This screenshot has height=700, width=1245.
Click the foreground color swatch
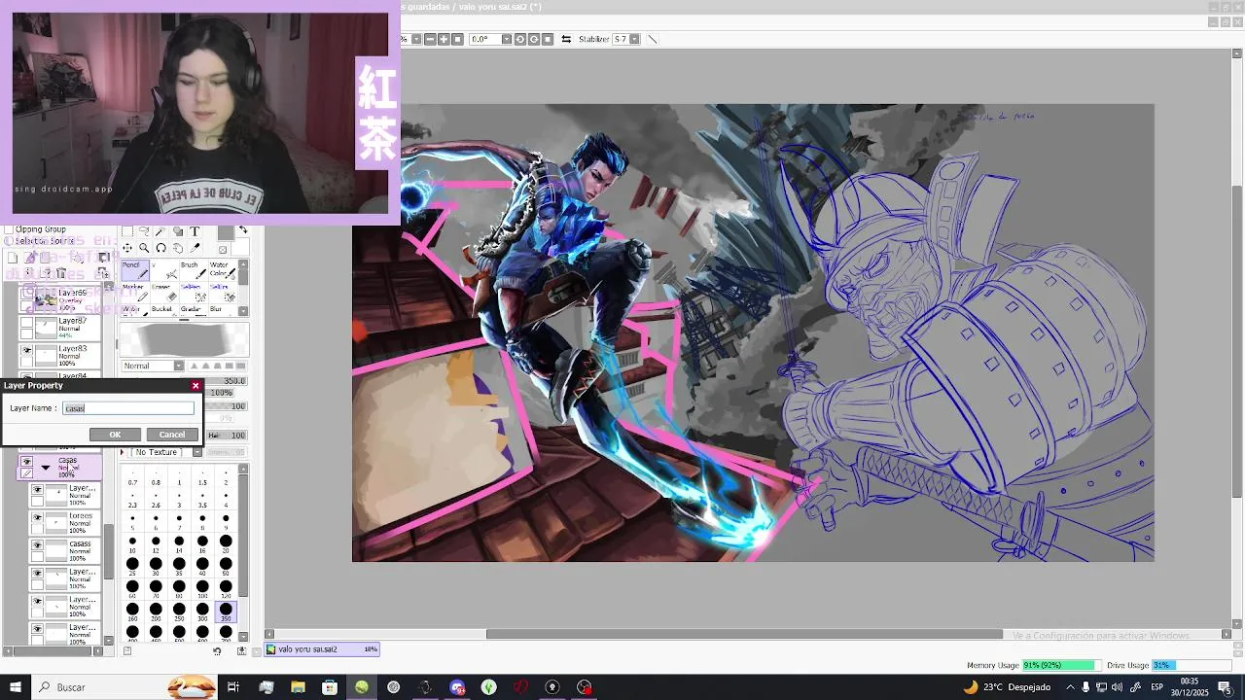pos(226,232)
